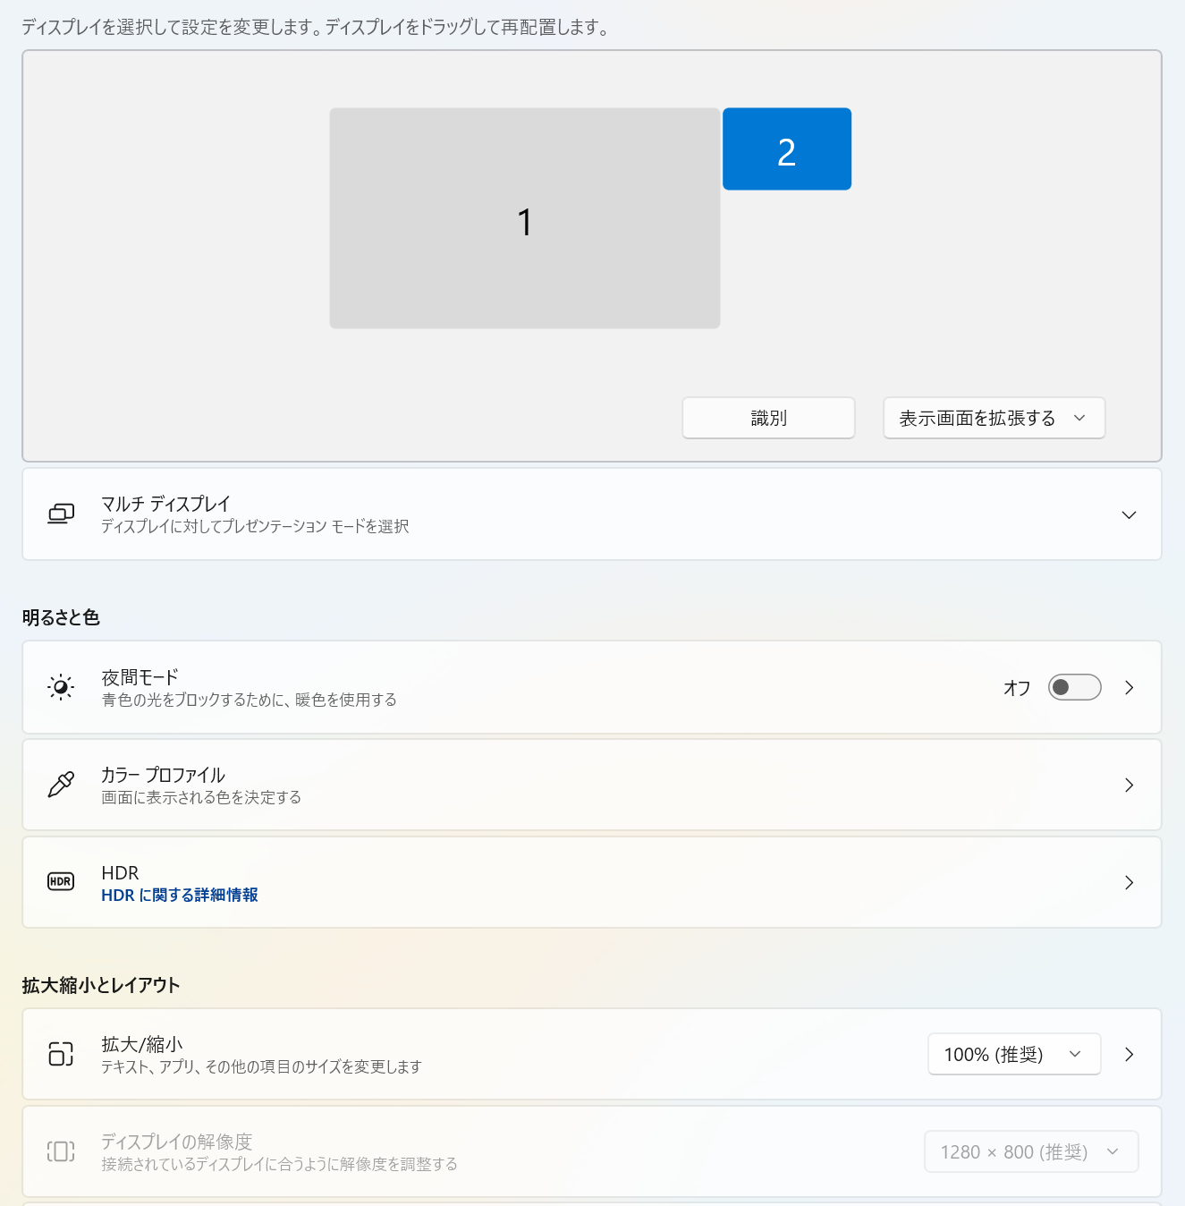Image resolution: width=1185 pixels, height=1206 pixels.
Task: Select display 2 in the diagram
Action: tap(786, 149)
